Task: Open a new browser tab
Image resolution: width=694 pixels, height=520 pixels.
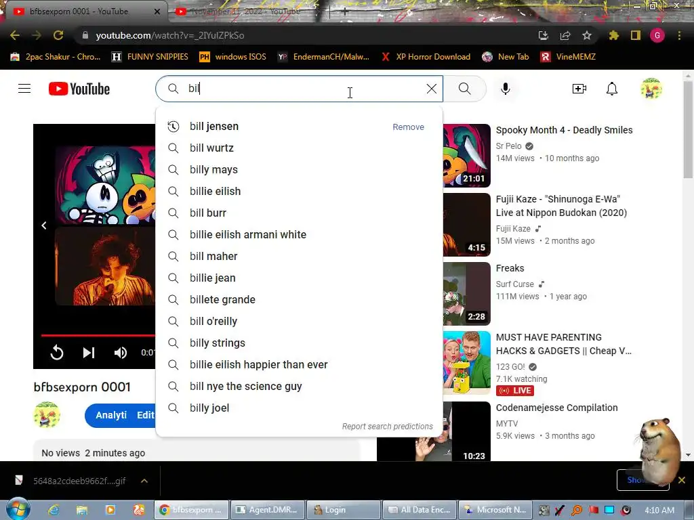Action: tap(345, 12)
